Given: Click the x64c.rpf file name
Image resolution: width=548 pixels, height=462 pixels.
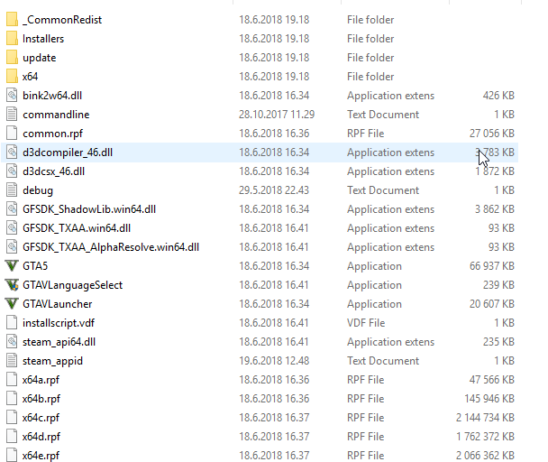Looking at the screenshot, I should [x=41, y=418].
